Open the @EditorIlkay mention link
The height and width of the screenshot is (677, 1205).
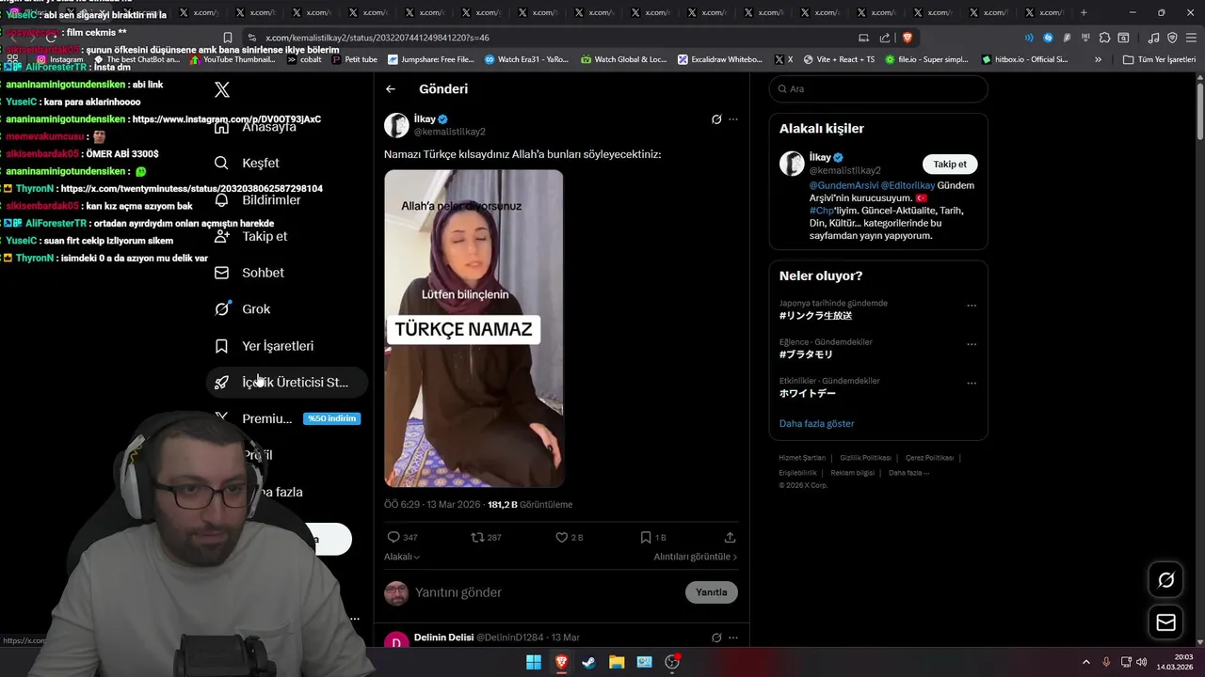[908, 185]
